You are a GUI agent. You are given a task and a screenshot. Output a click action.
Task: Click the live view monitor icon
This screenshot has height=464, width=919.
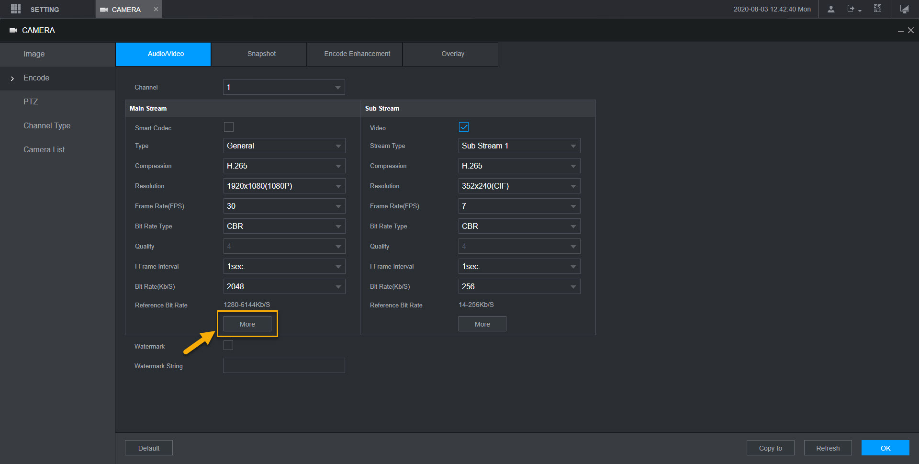coord(904,9)
